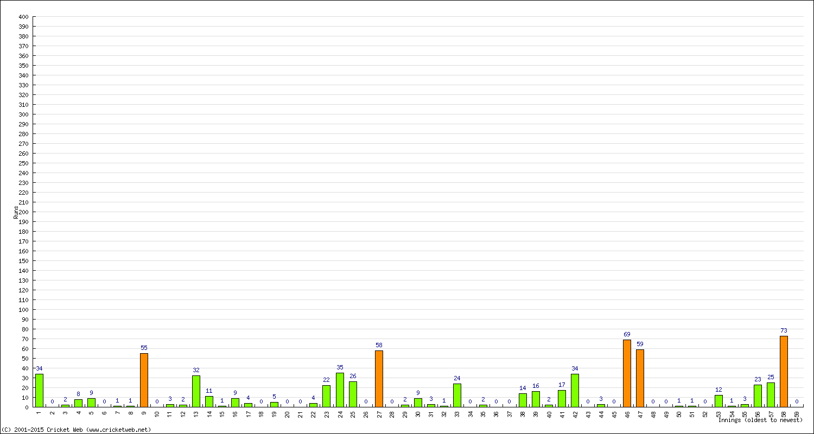Click the orange bar labeled 58

pos(379,379)
